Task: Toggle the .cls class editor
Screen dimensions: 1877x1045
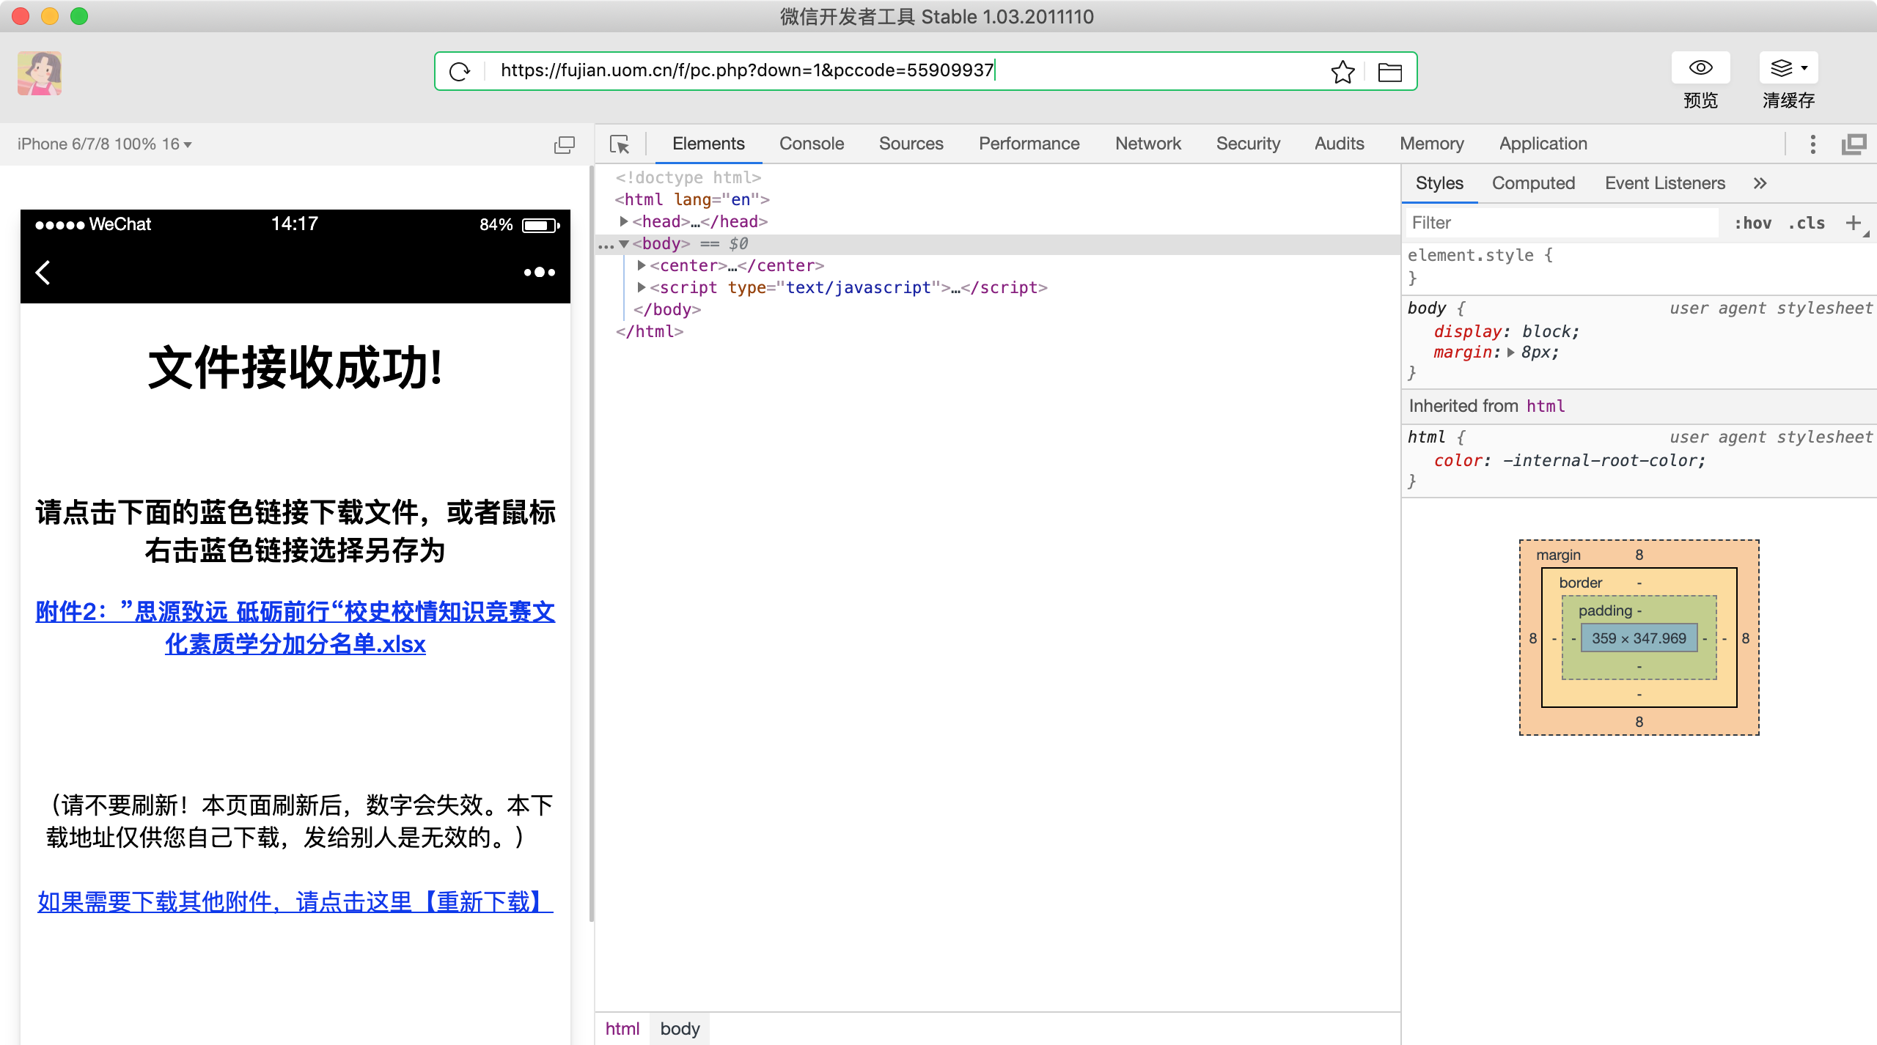Action: click(1807, 223)
